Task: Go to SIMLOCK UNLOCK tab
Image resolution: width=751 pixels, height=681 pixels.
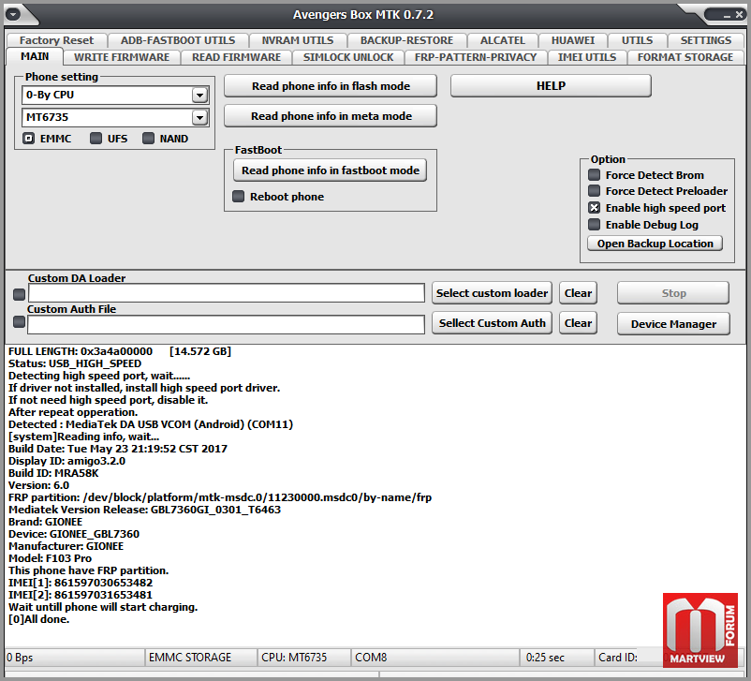Action: (348, 57)
